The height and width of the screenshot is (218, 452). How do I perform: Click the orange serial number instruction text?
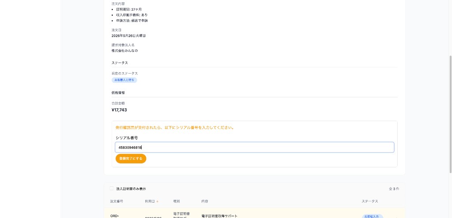click(175, 128)
